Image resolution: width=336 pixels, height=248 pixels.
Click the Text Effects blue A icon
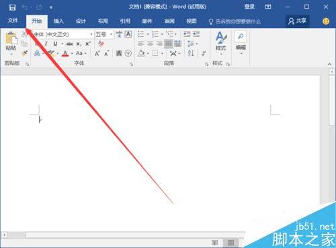pyautogui.click(x=37, y=53)
